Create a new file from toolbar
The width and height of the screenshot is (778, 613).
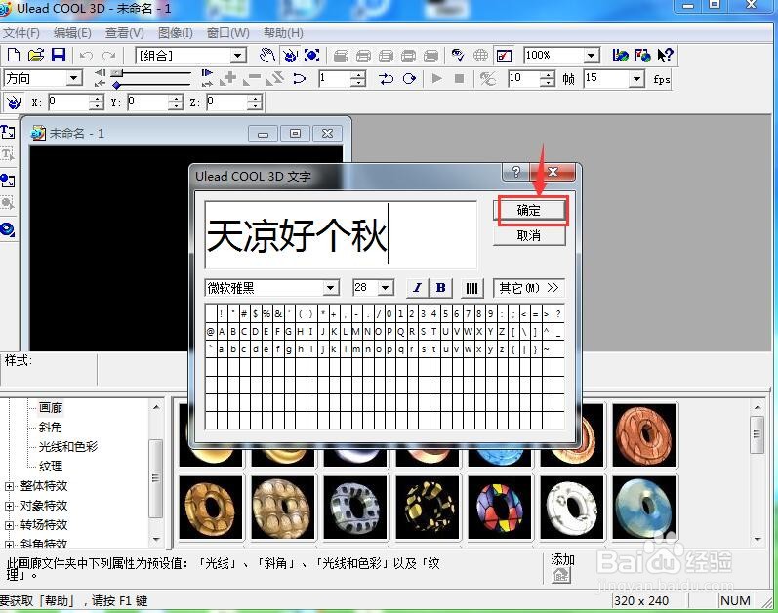[x=14, y=55]
